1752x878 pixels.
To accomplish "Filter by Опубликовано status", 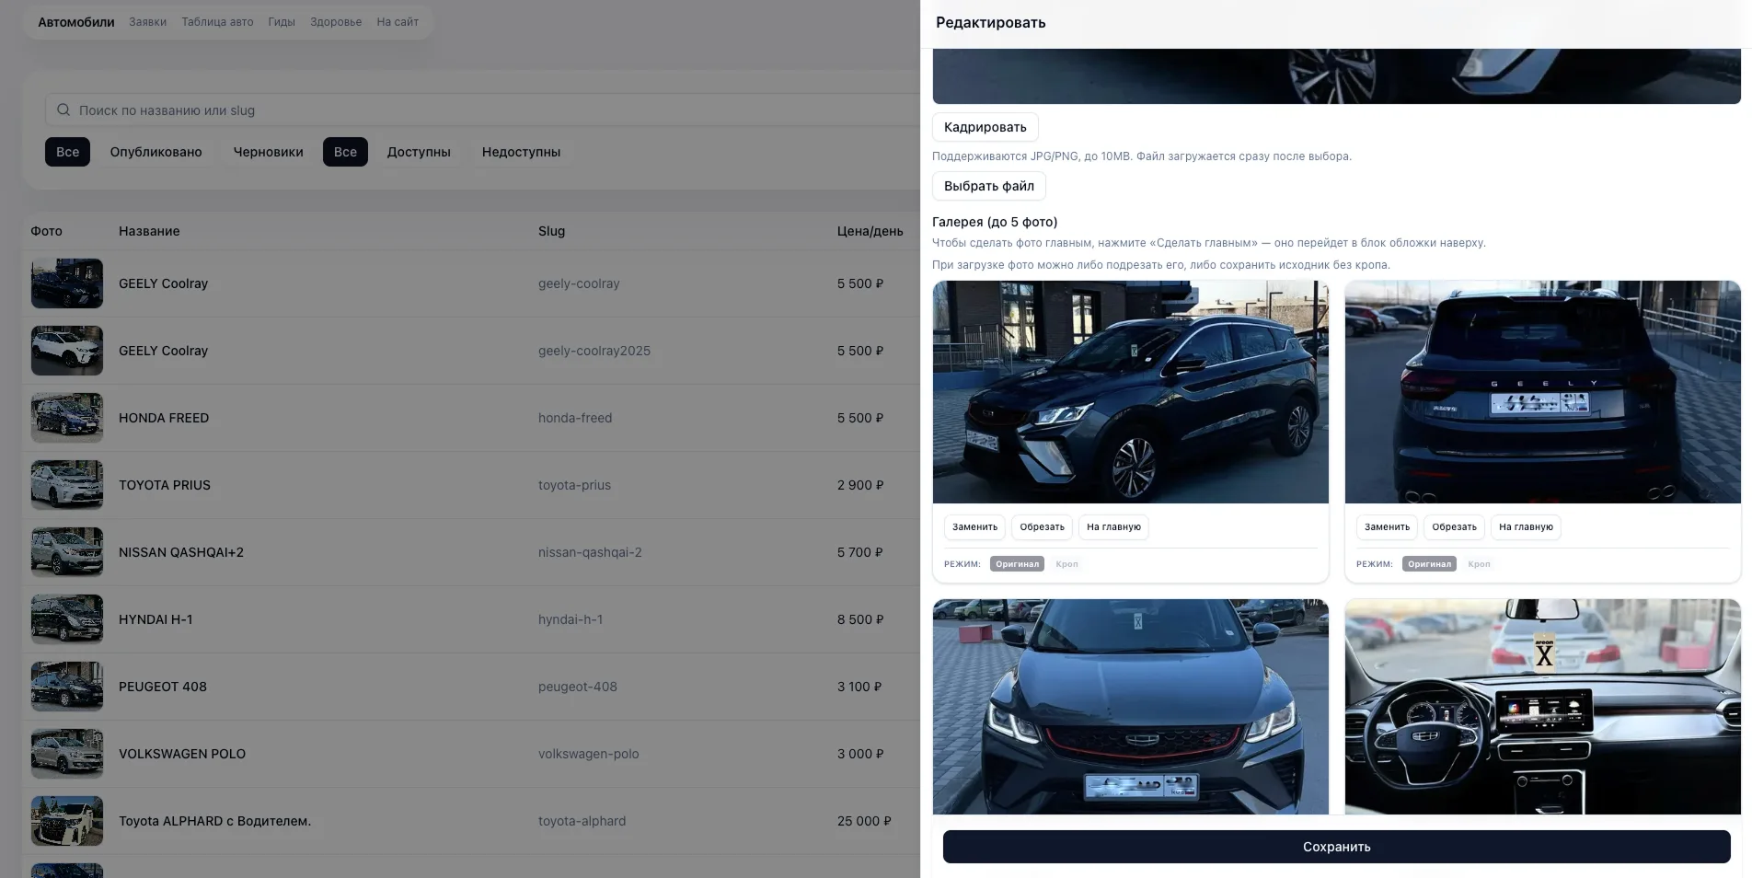I will tap(156, 152).
